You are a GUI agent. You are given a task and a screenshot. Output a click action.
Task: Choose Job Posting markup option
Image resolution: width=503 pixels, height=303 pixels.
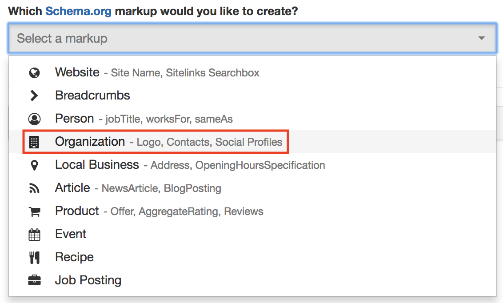88,280
